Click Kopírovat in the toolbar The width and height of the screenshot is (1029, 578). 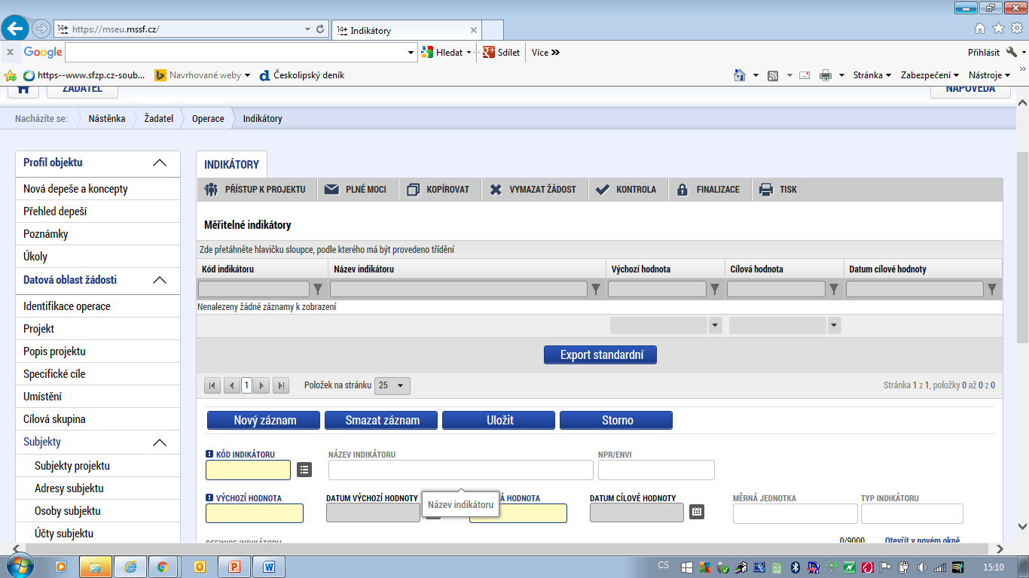pos(440,190)
